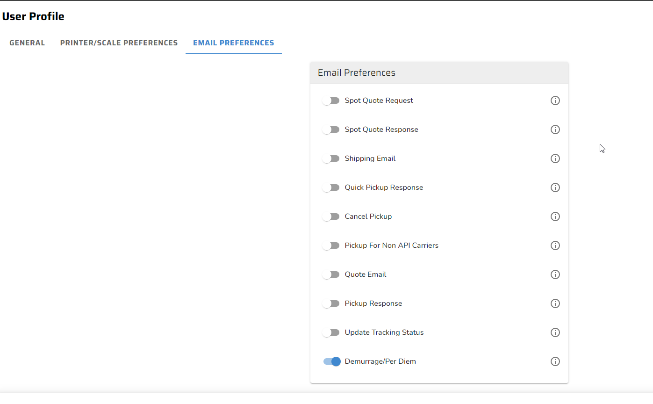The height and width of the screenshot is (404, 653).
Task: Open Printer/Scale Preferences tab
Action: click(119, 43)
